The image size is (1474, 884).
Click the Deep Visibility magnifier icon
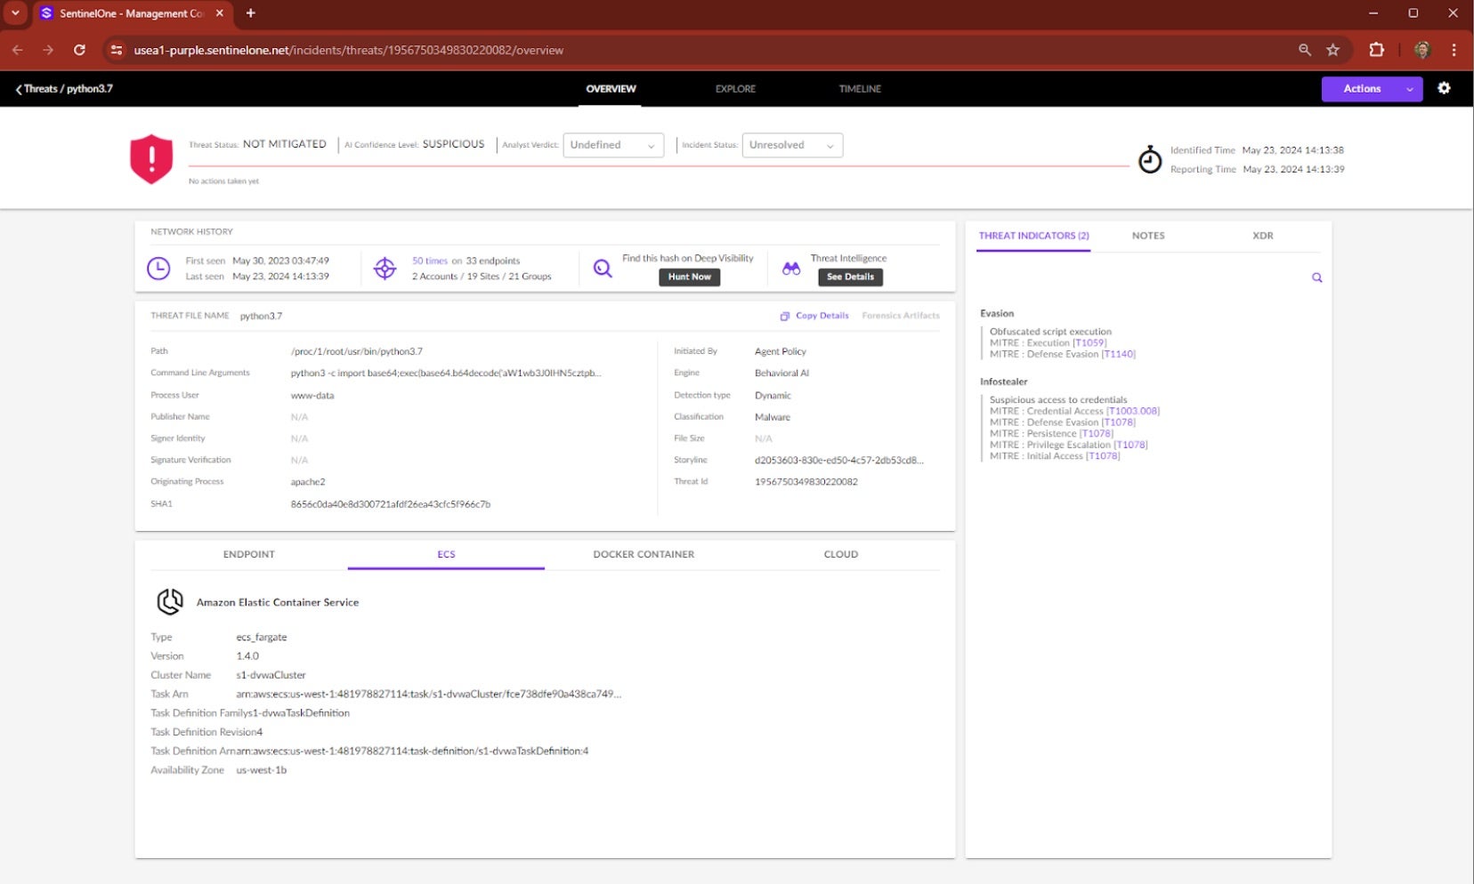[x=603, y=269]
